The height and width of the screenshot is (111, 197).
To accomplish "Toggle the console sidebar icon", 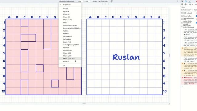I will (182, 4).
